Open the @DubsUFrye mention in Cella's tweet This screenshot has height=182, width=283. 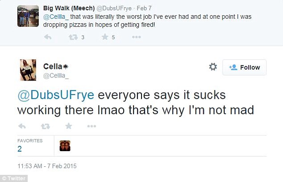click(x=56, y=95)
